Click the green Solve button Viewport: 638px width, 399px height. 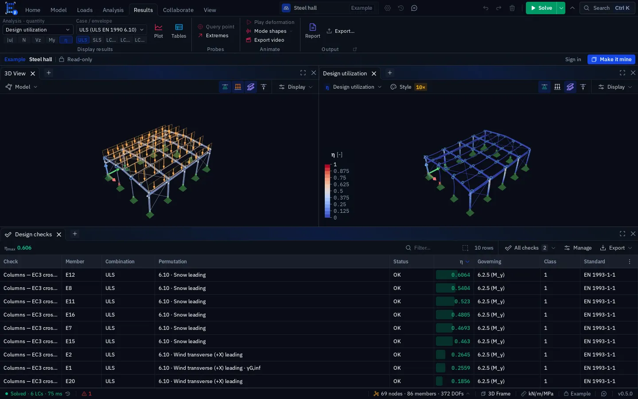tap(541, 8)
